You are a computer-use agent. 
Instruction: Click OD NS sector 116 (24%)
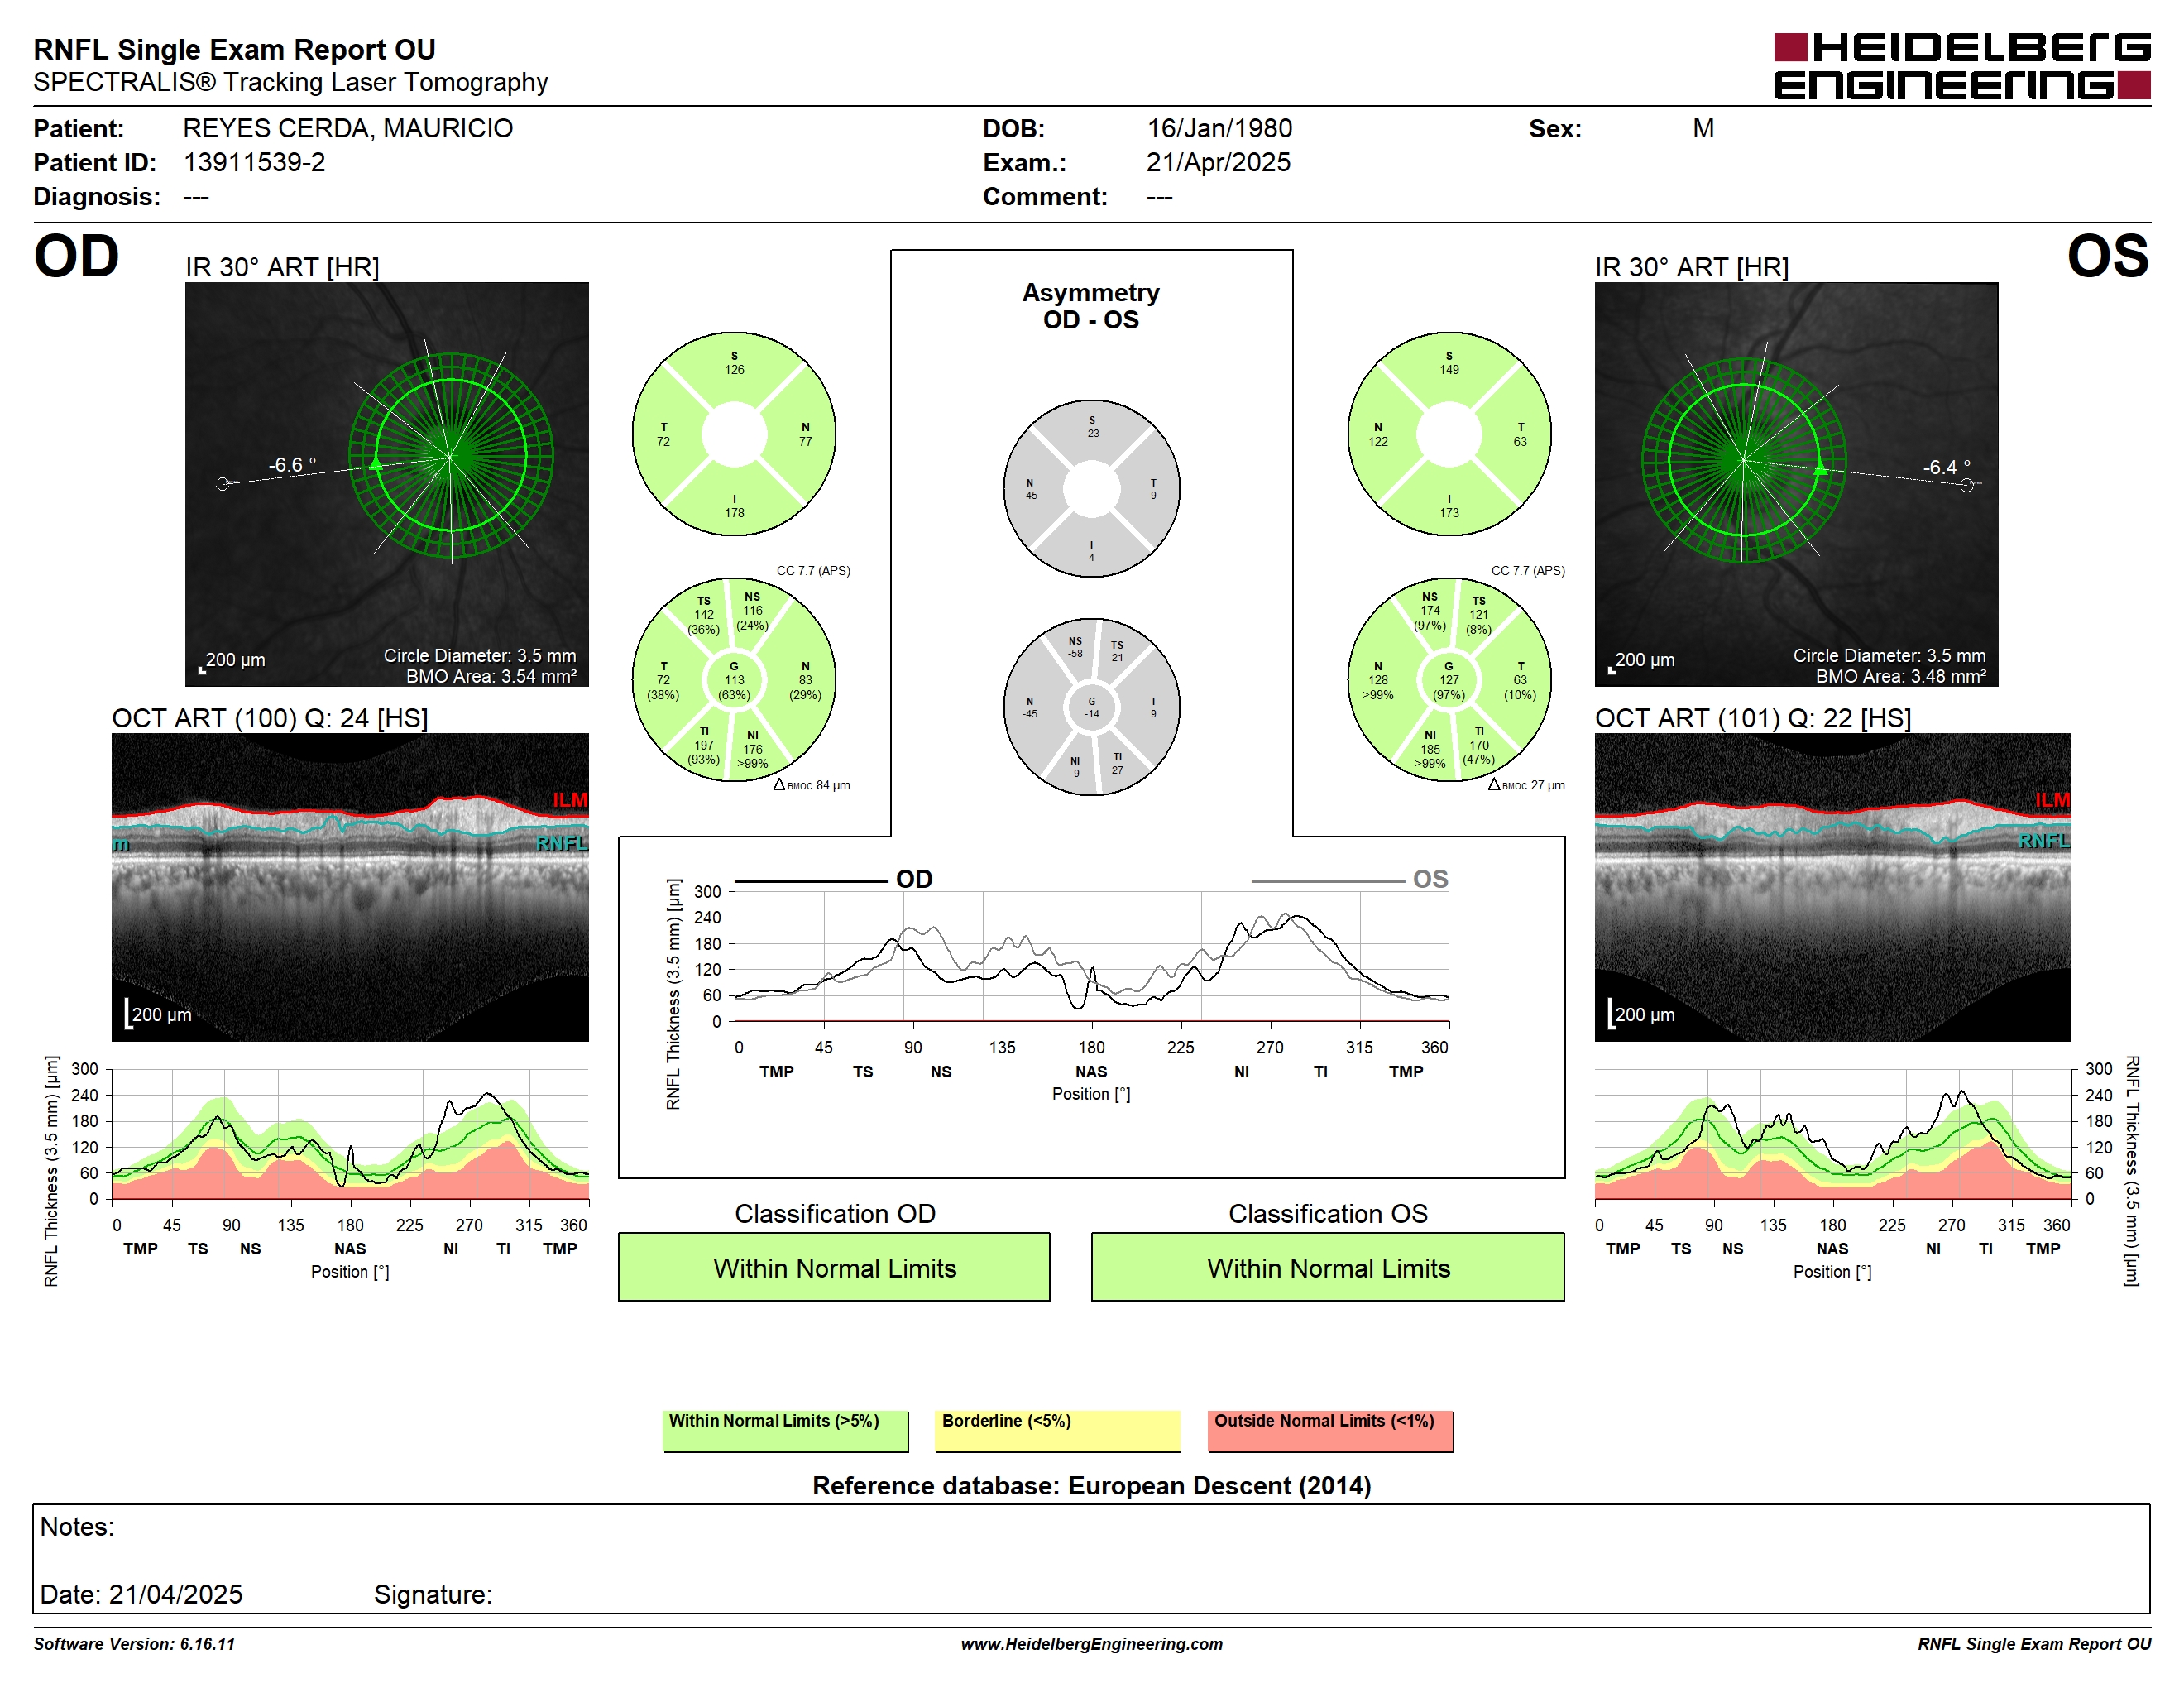[752, 611]
